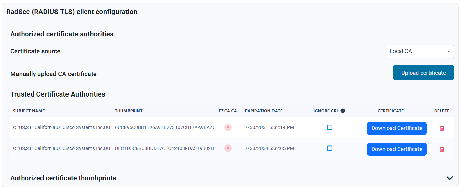Select thumbprint starting with 6CC895C08B1196
461x190 pixels.
[x=164, y=127]
